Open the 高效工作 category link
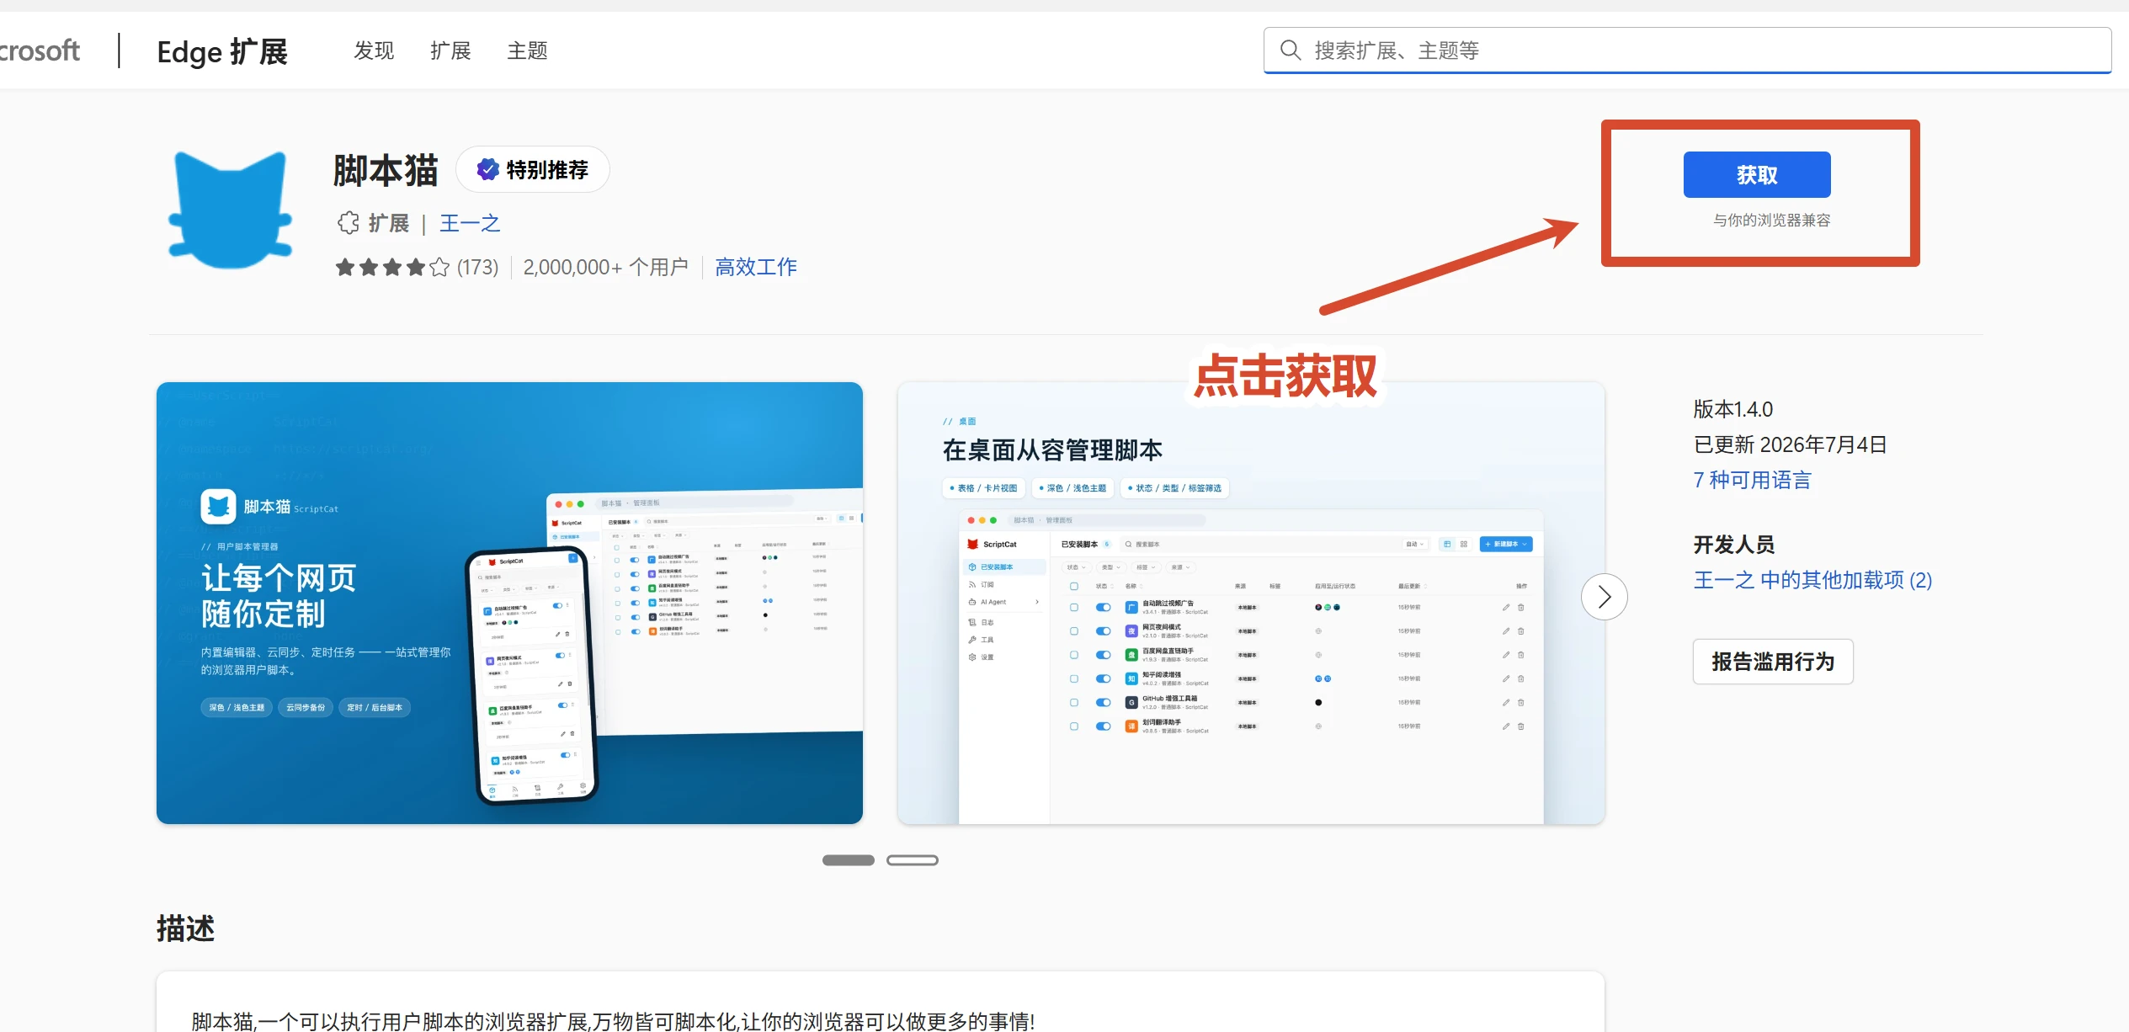2129x1032 pixels. coord(756,267)
